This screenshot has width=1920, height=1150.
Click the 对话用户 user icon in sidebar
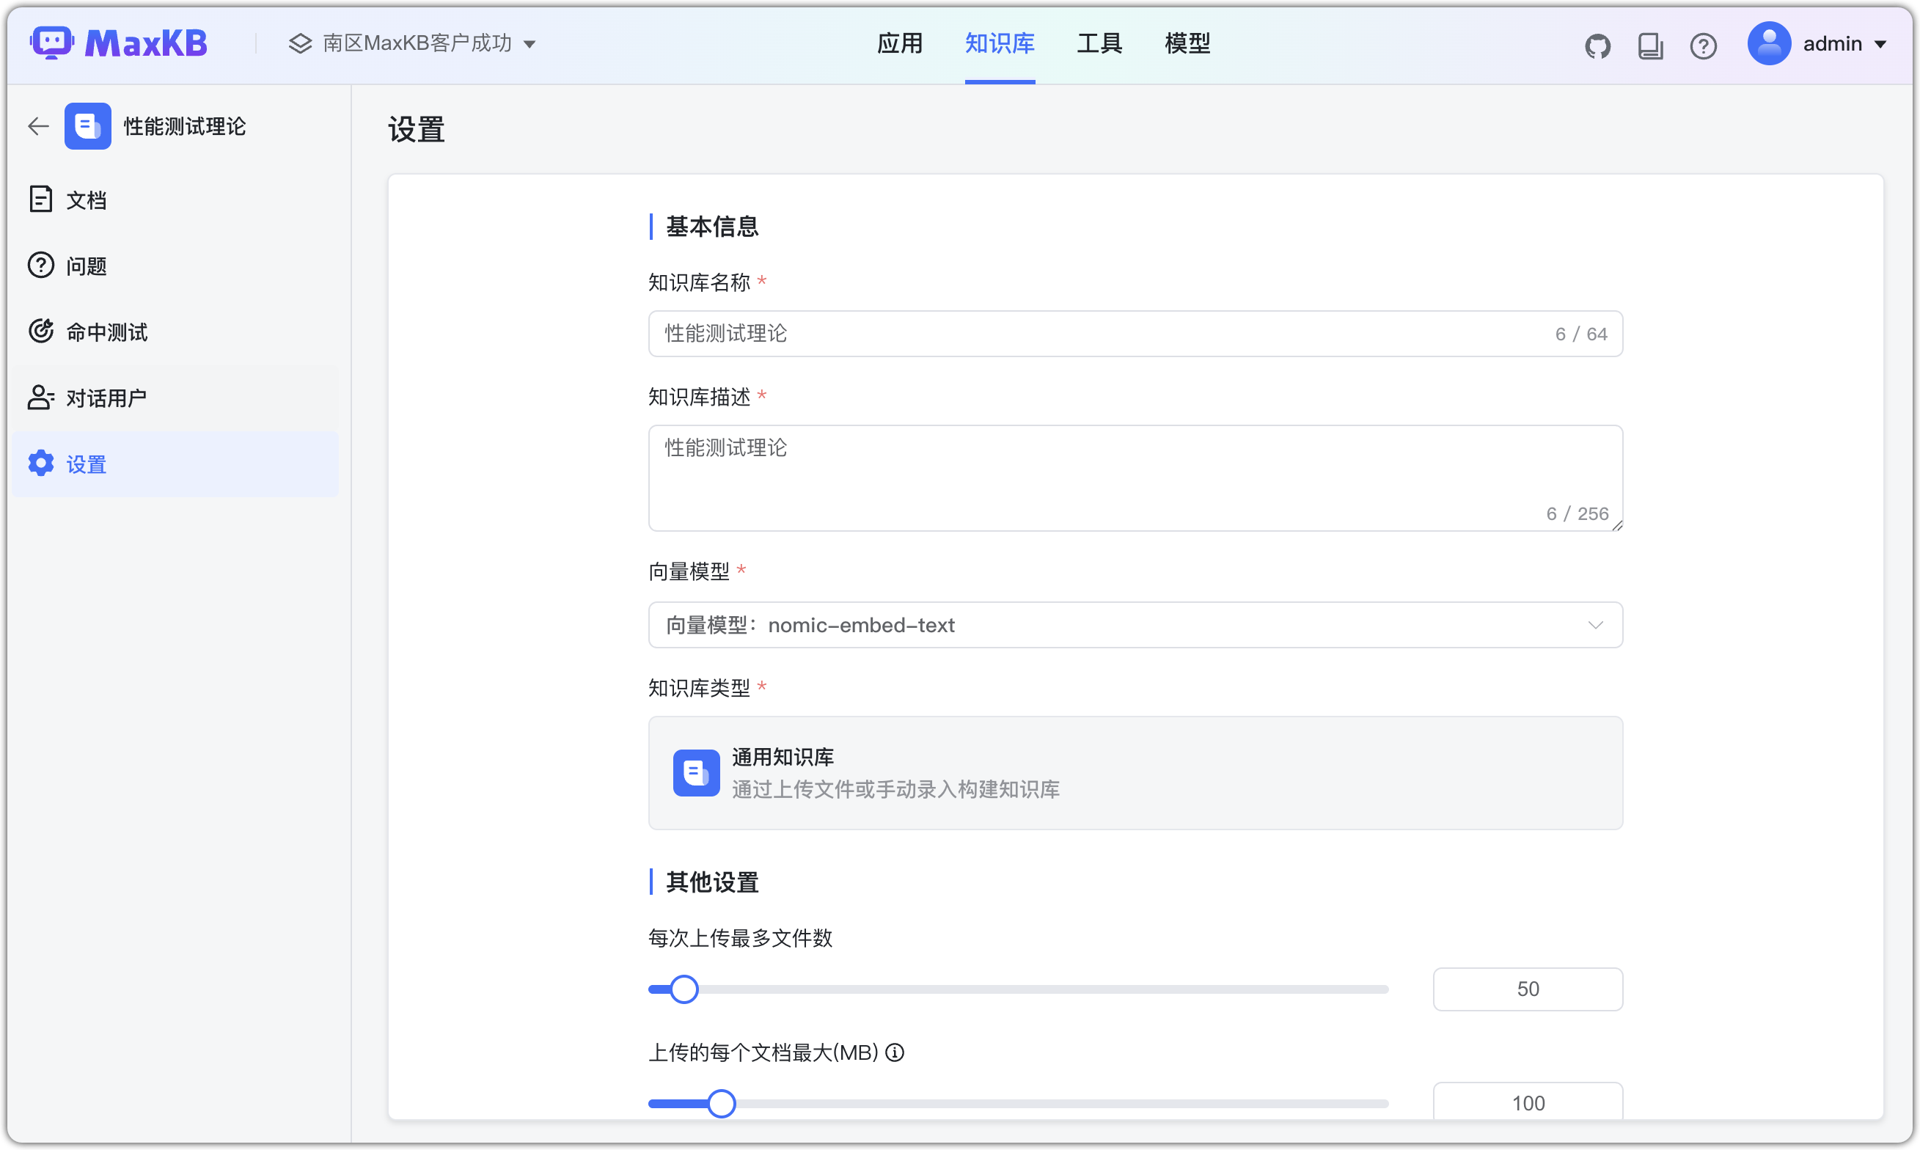[40, 398]
